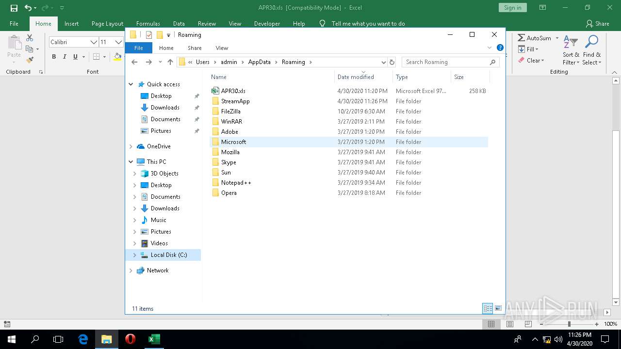Open the File tab in Explorer
Screen dimensions: 621x349
[x=139, y=48]
